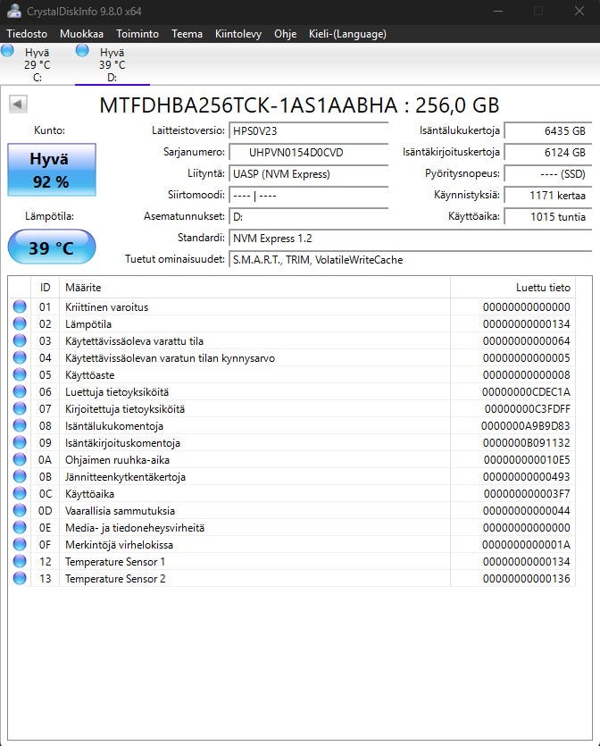Click the Liityntä field UASP (NVM Express)
The image size is (600, 746).
click(309, 173)
